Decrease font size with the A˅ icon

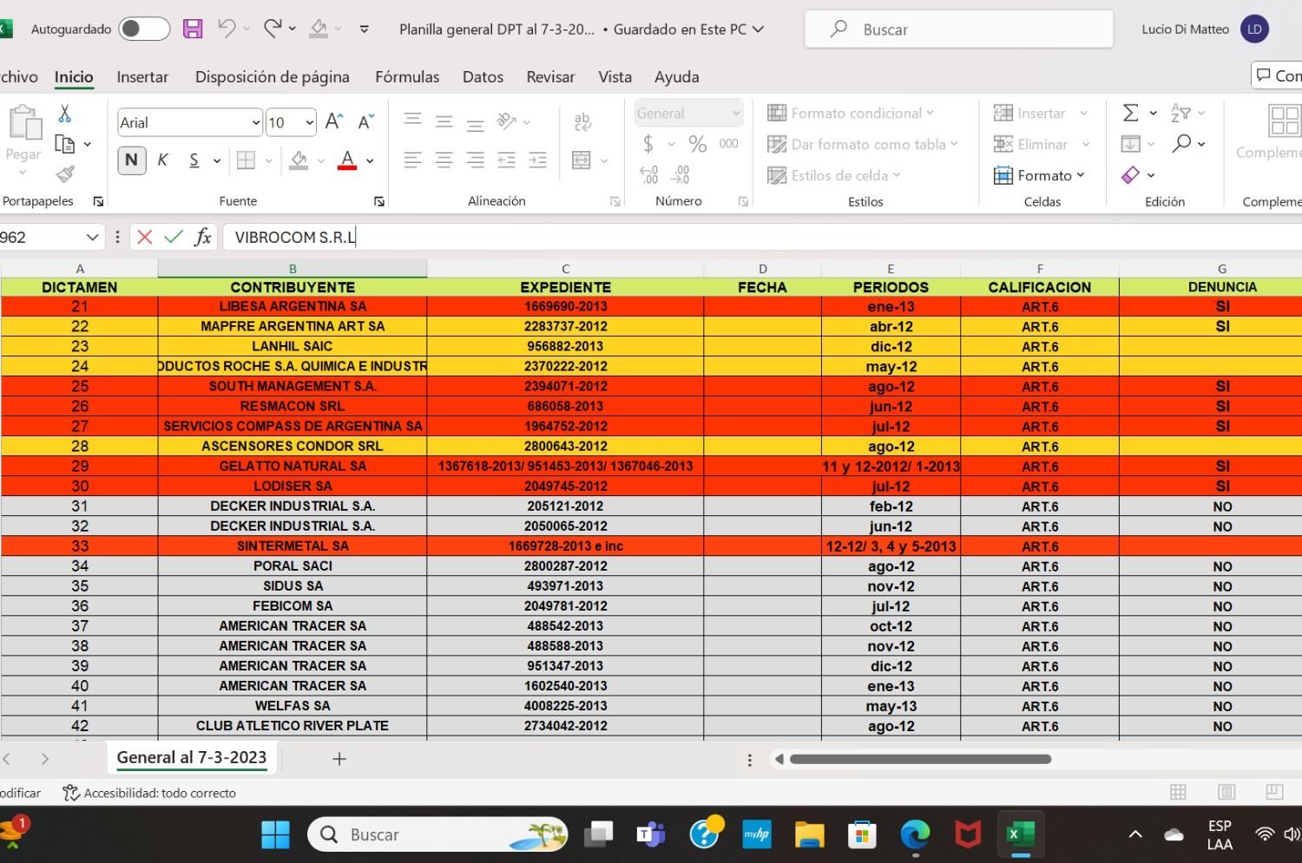point(366,122)
